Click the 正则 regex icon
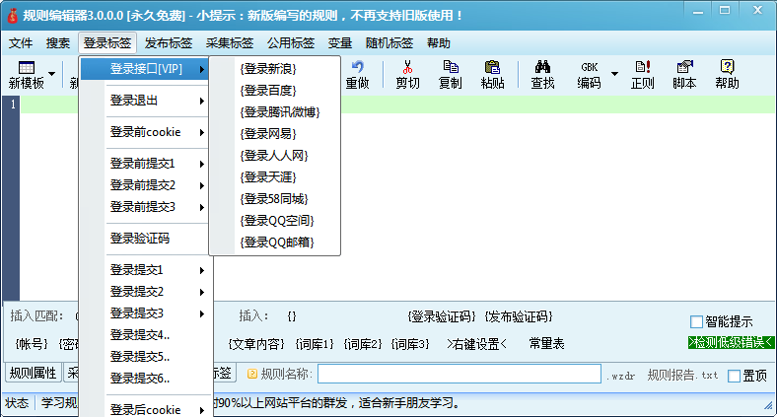Viewport: 777px width, 417px height. pos(643,66)
